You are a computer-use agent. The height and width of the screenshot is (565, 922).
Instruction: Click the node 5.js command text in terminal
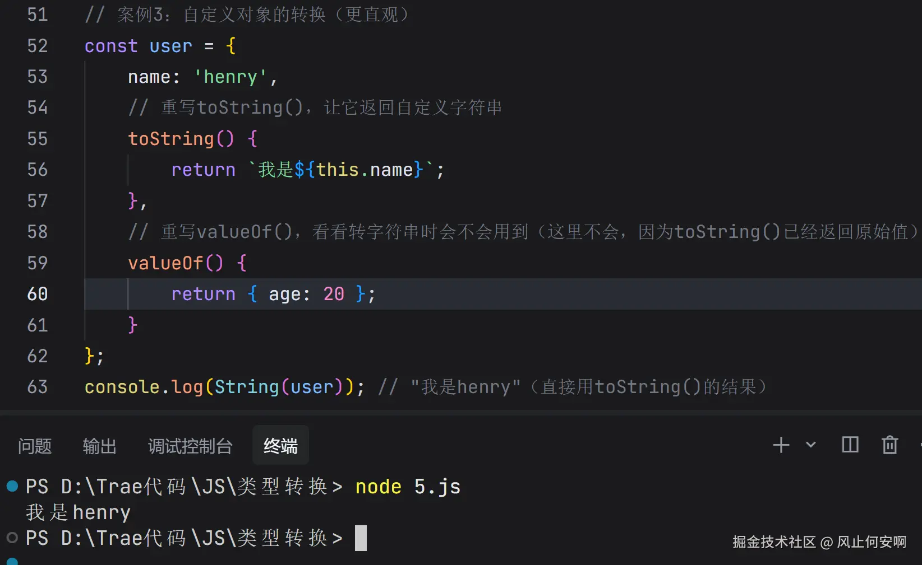tap(408, 487)
